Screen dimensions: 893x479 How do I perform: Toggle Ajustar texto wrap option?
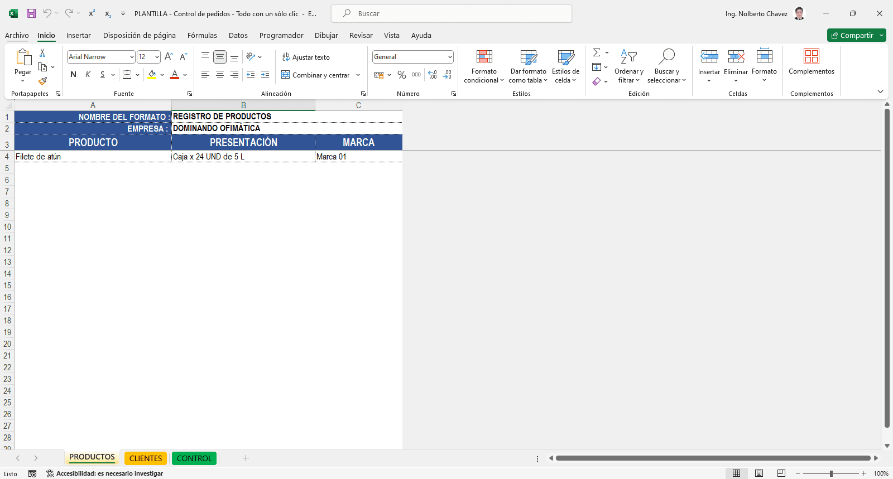306,57
